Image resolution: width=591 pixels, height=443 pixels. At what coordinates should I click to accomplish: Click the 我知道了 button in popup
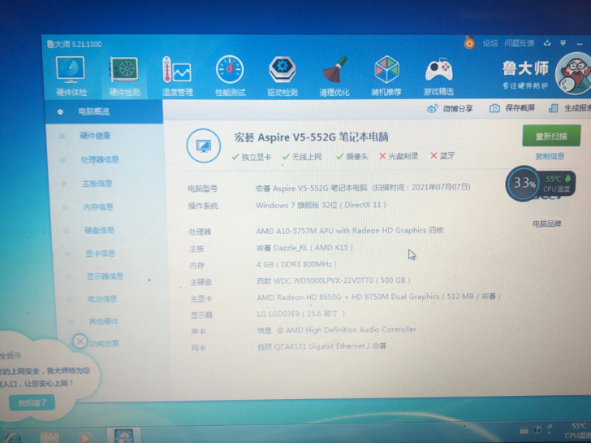tap(32, 403)
